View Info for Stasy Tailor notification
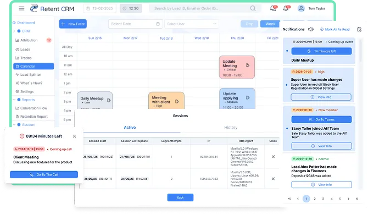Viewport: 368px width, 214px height. 321,146
